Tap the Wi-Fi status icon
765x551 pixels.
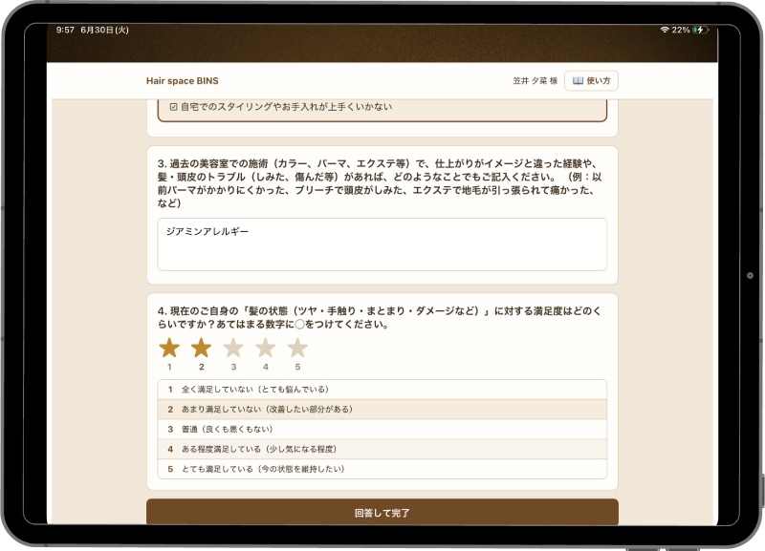(665, 30)
